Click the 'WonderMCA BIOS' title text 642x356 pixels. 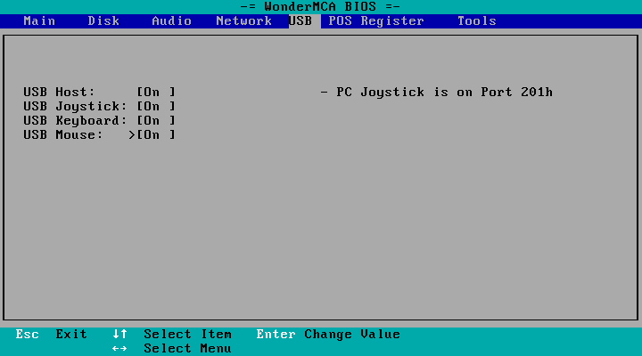pos(320,6)
